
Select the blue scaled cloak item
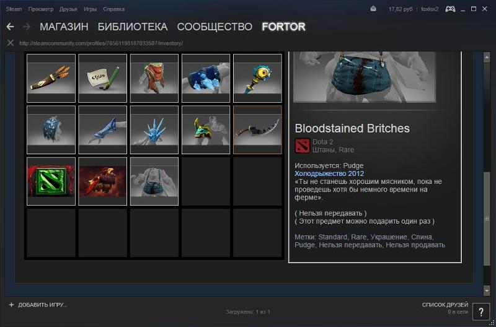(51, 129)
